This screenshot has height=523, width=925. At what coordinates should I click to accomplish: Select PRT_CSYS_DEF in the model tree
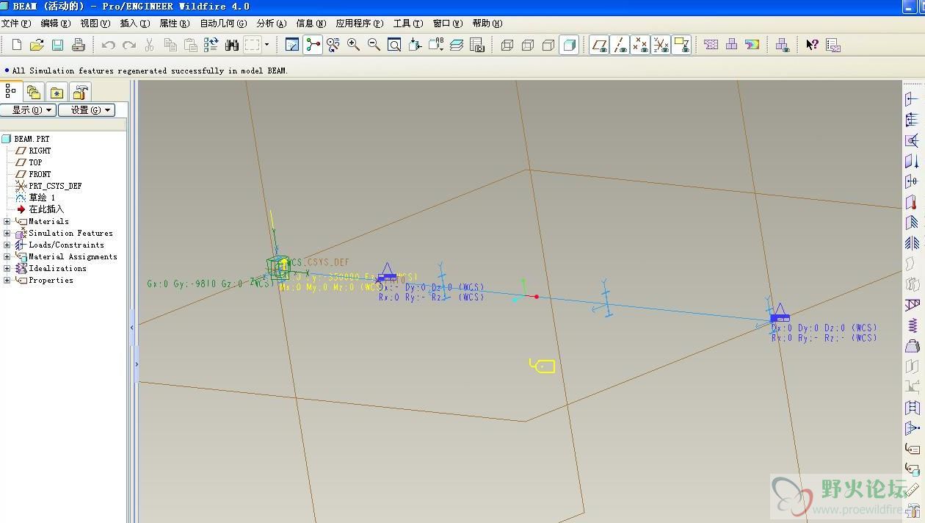click(x=49, y=186)
